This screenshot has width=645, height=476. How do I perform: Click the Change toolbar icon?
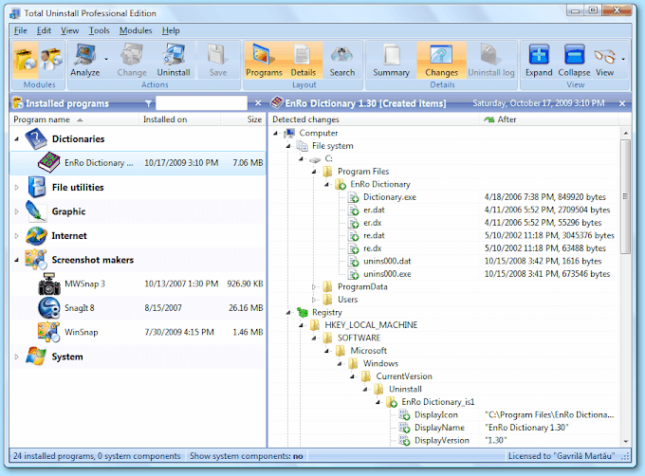pos(132,60)
